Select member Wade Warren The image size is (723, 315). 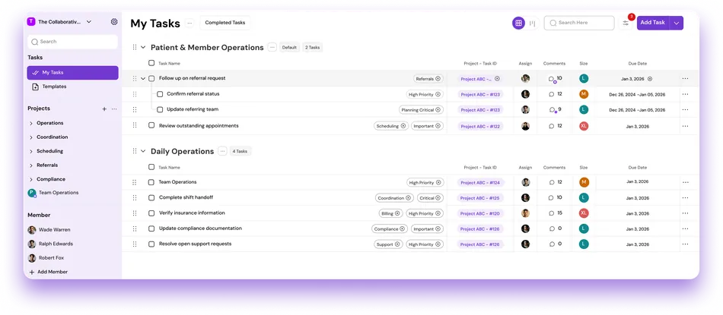tap(49, 229)
